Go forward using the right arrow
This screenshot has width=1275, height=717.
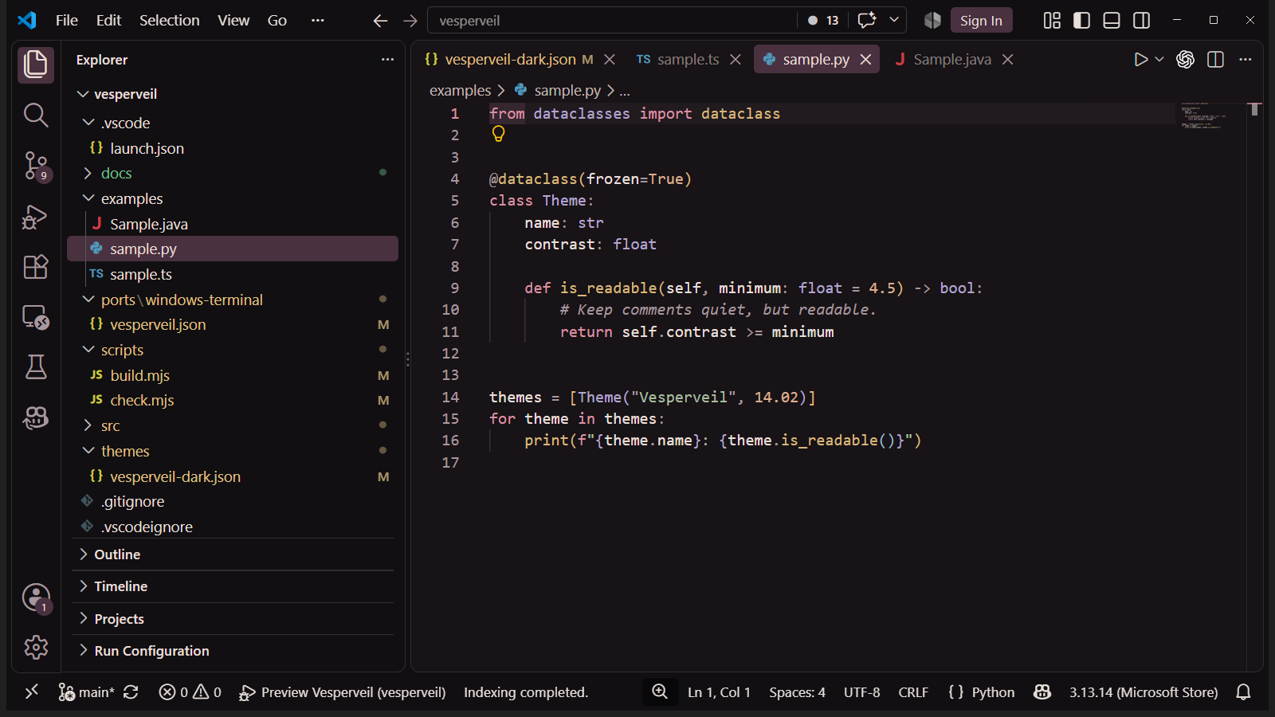[410, 21]
